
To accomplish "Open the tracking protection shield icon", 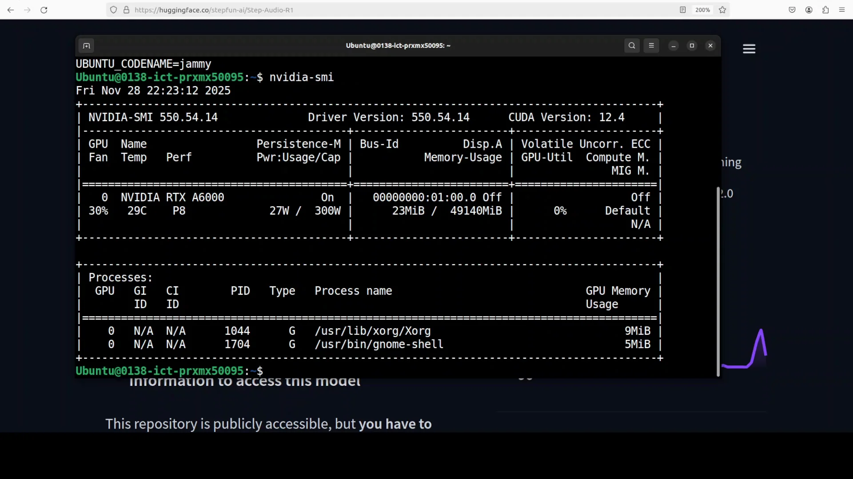I will (x=114, y=10).
